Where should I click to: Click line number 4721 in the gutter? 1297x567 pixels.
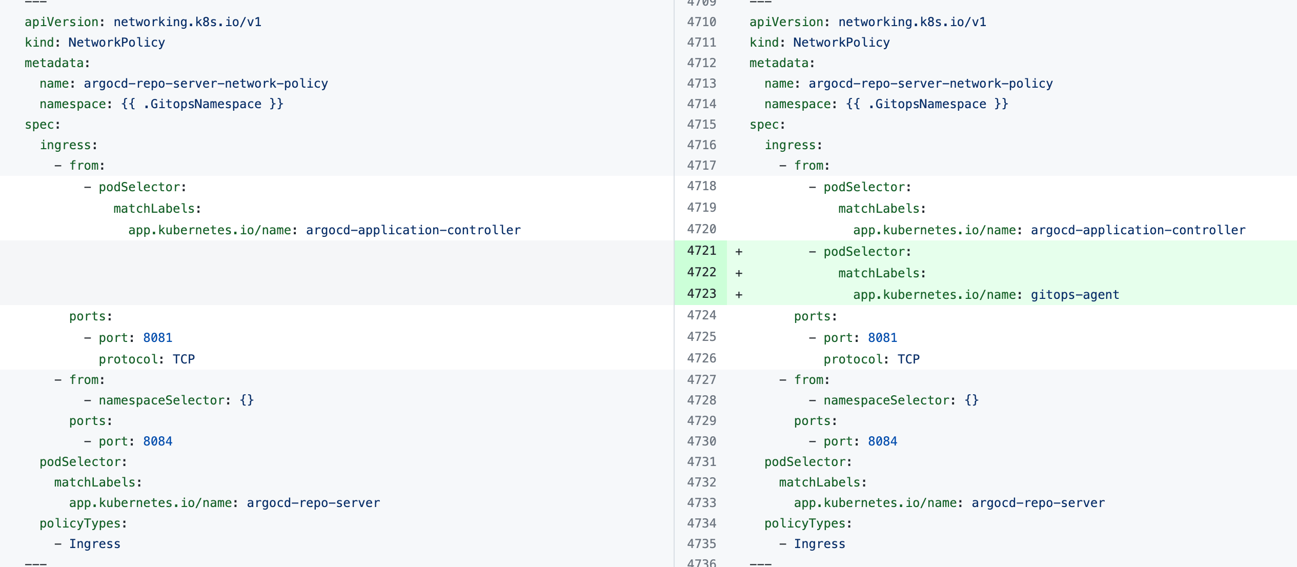click(701, 251)
